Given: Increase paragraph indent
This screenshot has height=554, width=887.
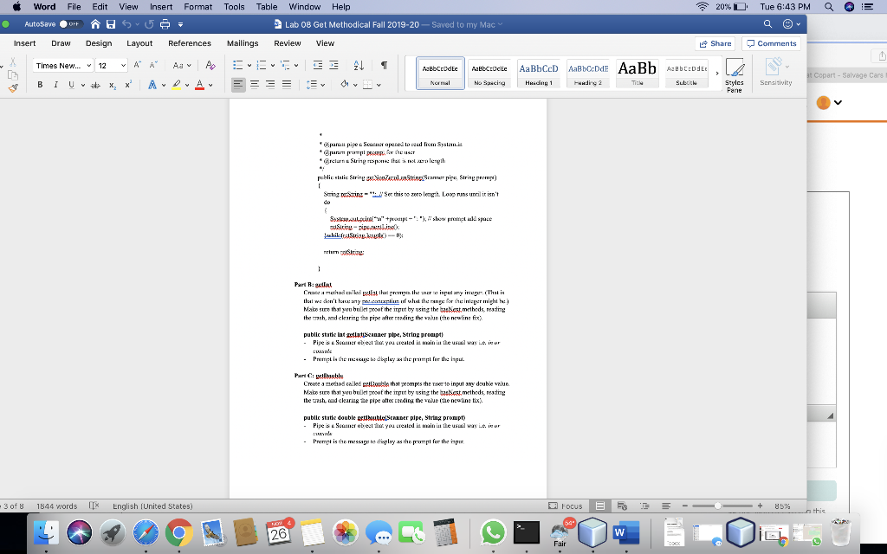Looking at the screenshot, I should point(333,66).
